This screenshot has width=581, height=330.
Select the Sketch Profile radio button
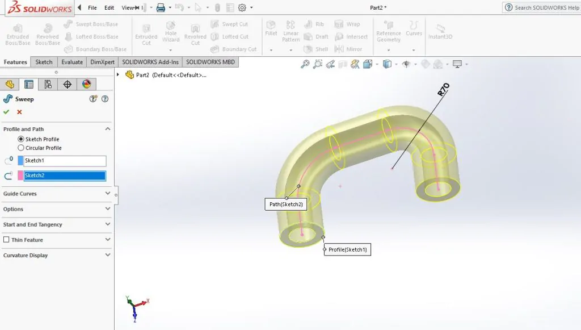(21, 139)
